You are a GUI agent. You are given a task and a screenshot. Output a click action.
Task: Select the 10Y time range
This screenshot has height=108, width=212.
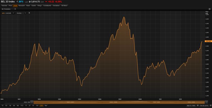pyautogui.click(x=37, y=105)
